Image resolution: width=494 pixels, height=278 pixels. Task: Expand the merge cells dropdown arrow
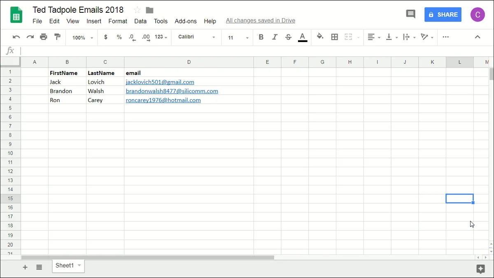359,37
